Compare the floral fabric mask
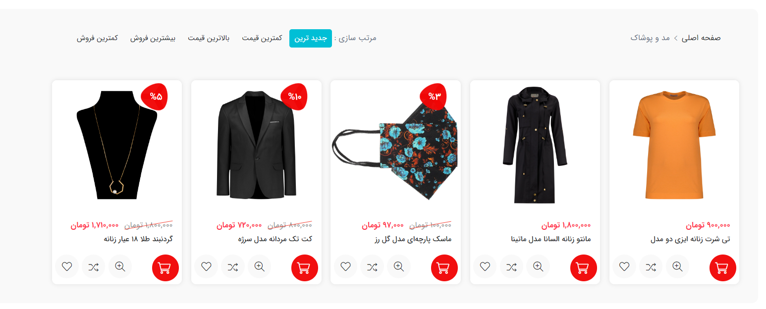 pyautogui.click(x=372, y=267)
